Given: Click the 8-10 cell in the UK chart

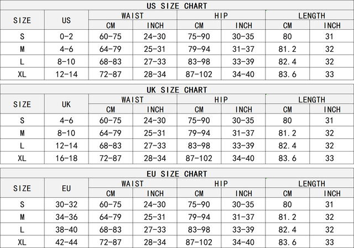Looking at the screenshot, I should click(66, 133).
